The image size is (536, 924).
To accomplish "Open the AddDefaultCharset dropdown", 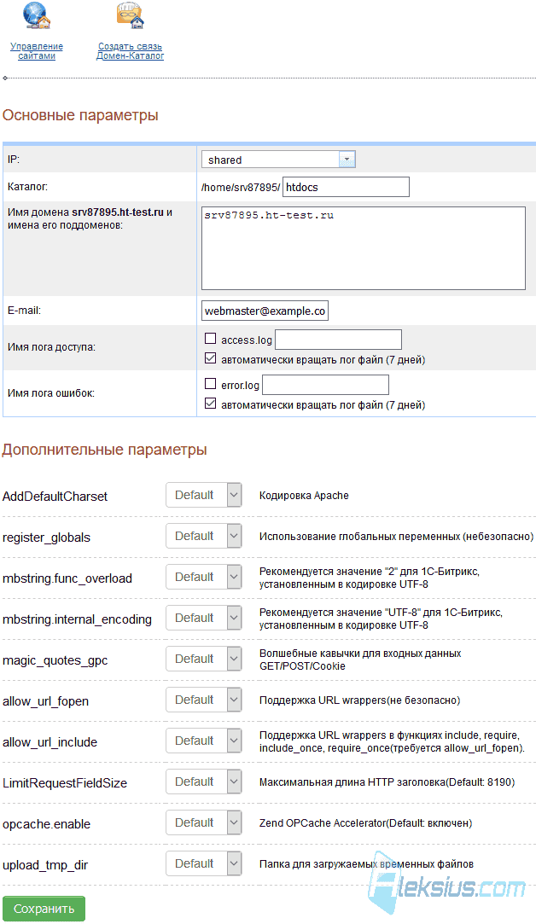I will click(x=204, y=495).
